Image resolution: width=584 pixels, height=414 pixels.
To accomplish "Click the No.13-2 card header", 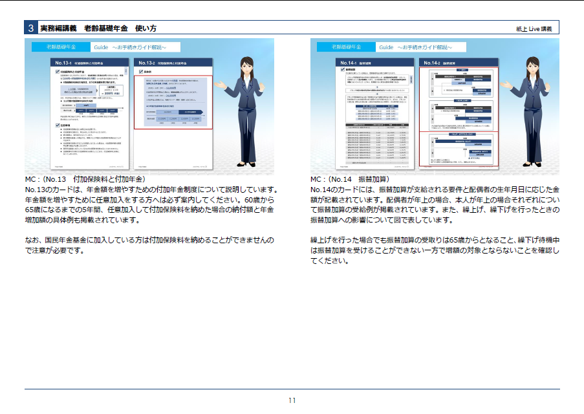I will pyautogui.click(x=173, y=62).
